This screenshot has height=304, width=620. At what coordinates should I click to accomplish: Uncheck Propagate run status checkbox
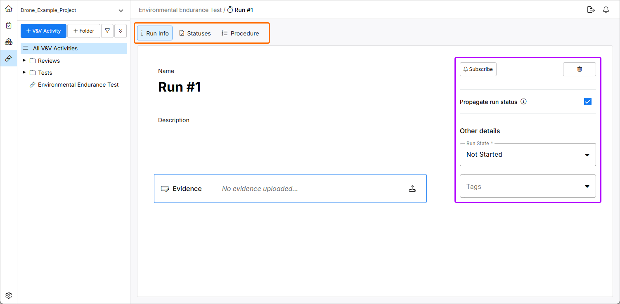(588, 101)
